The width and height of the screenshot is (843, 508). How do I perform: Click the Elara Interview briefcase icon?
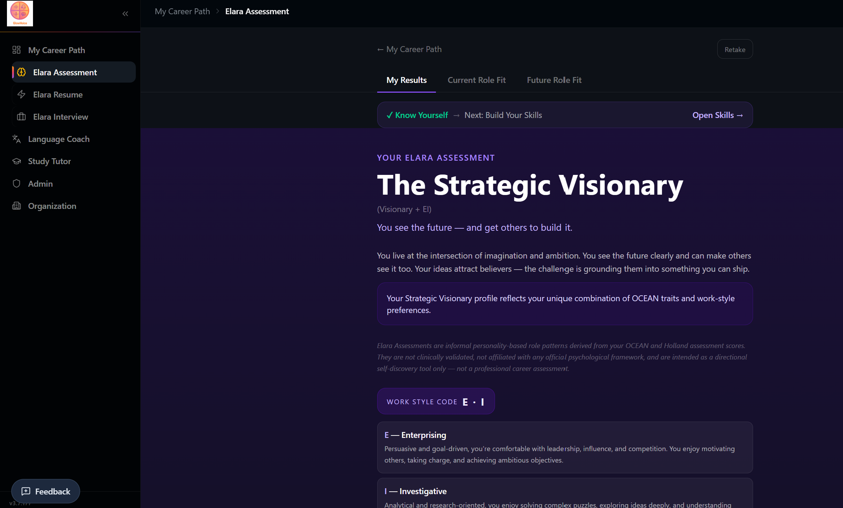[22, 117]
